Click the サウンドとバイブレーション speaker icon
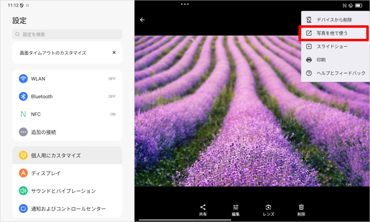The width and height of the screenshot is (370, 222). click(23, 191)
